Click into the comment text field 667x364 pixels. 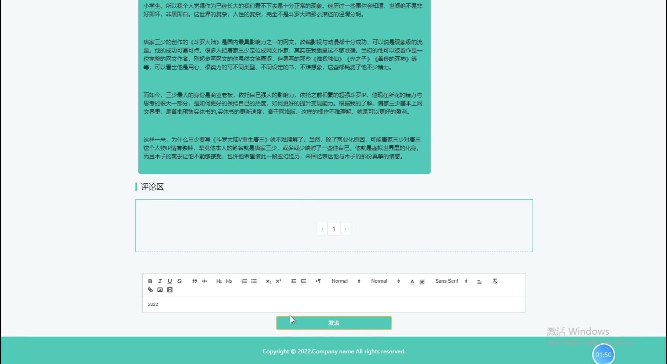333,304
